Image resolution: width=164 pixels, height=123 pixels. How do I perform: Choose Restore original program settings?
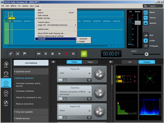point(51,36)
